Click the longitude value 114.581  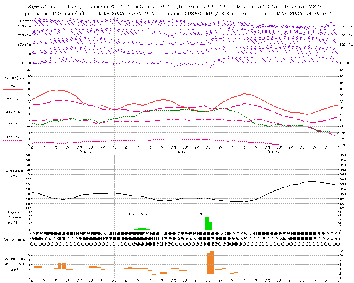[x=215, y=7]
